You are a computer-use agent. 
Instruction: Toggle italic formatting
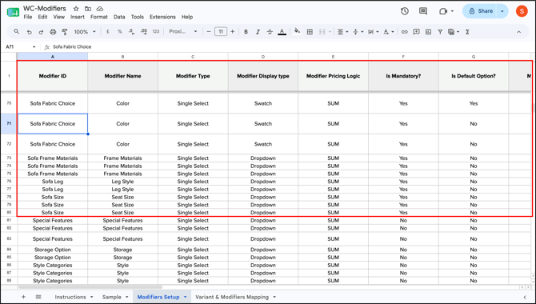[x=258, y=31]
